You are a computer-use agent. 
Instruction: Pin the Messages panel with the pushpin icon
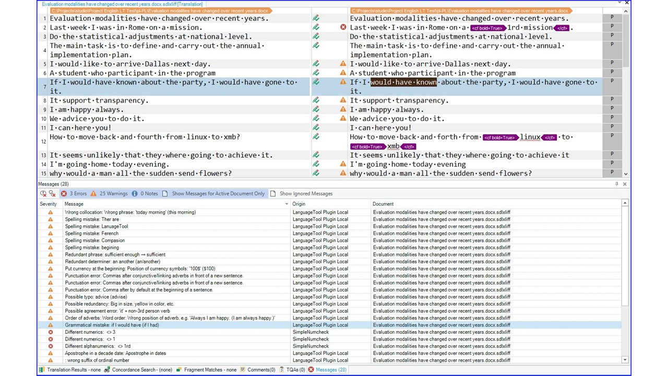616,184
